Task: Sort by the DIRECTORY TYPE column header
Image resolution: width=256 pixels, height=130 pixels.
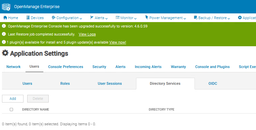Action: 162,110
